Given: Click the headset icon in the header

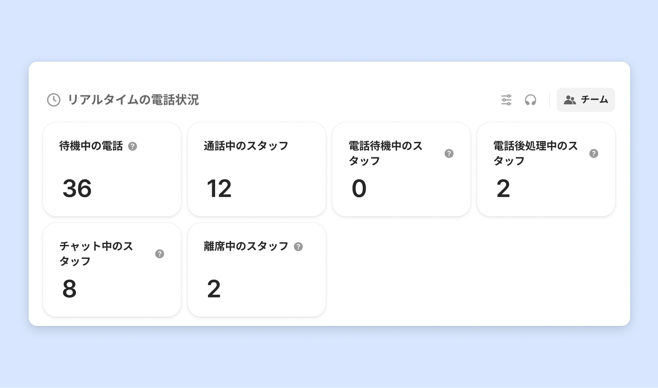Looking at the screenshot, I should click(530, 100).
